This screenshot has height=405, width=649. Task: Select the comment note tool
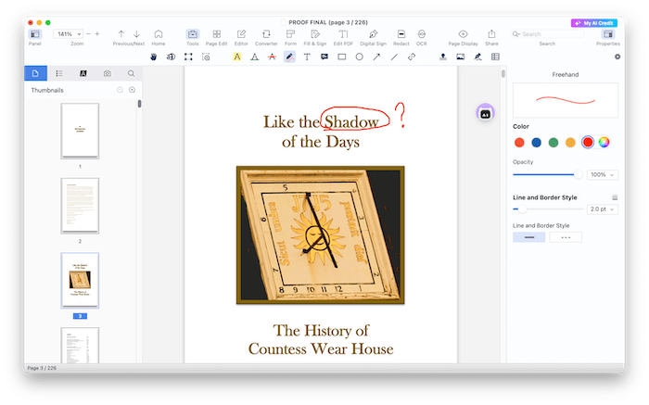pyautogui.click(x=324, y=57)
